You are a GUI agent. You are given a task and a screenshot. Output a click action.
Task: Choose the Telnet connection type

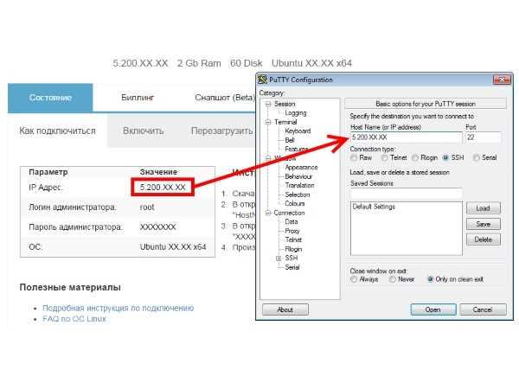[384, 158]
